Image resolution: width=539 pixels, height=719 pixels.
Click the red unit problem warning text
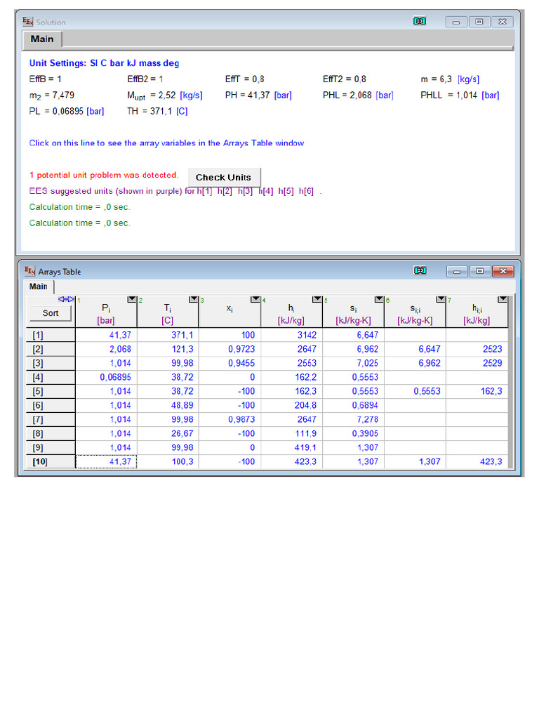[x=104, y=175]
